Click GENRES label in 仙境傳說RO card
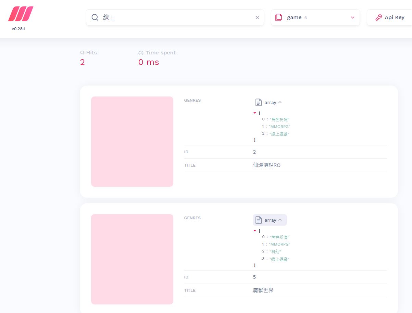The height and width of the screenshot is (313, 412). click(192, 100)
